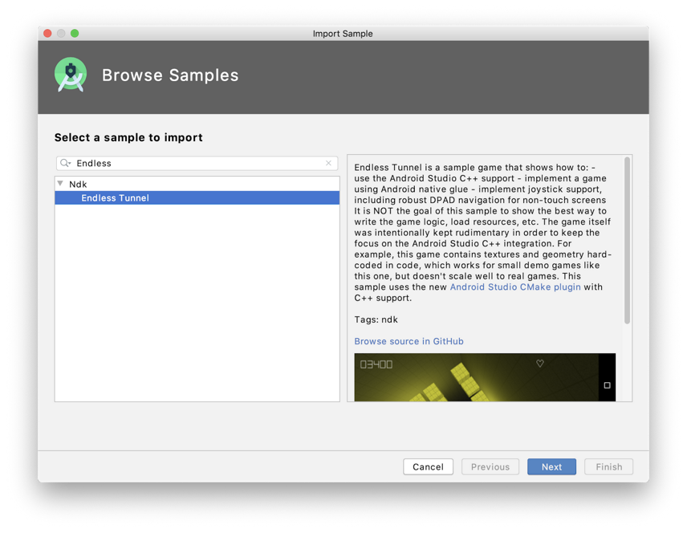
Task: Click the Cancel button
Action: (x=428, y=466)
